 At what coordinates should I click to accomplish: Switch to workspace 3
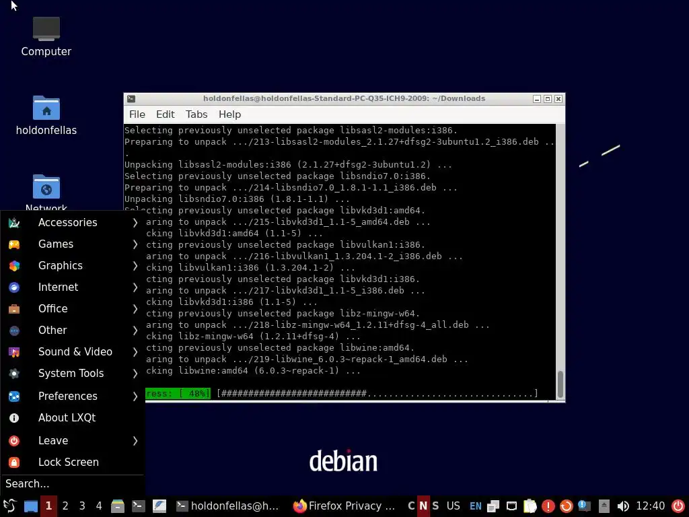(82, 506)
